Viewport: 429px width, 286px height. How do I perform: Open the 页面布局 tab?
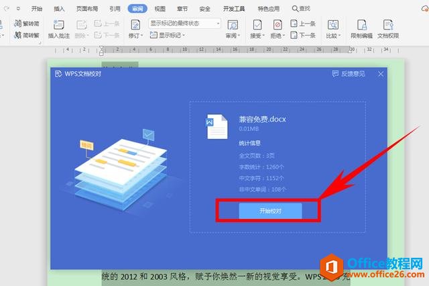coord(87,9)
